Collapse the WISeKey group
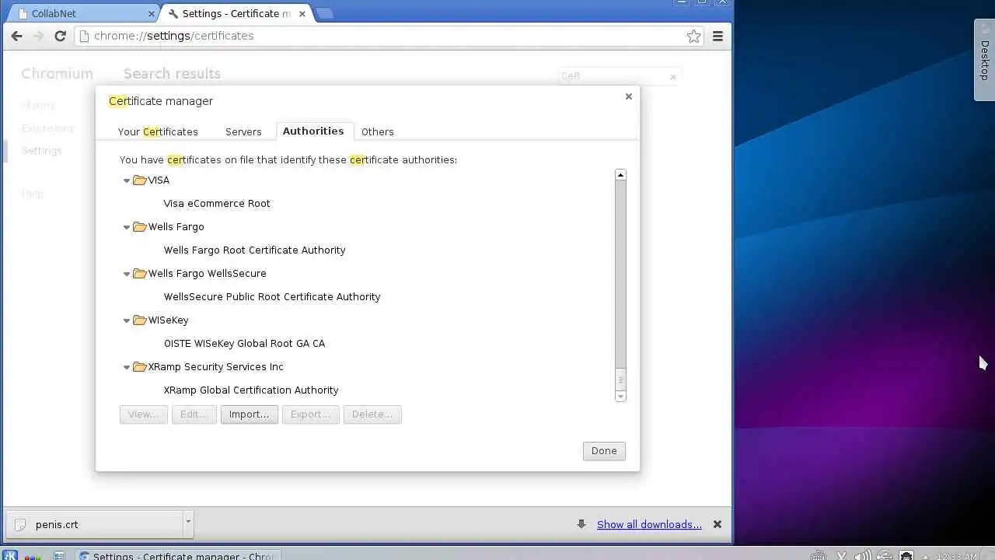Viewport: 995px width, 560px height. 126,320
